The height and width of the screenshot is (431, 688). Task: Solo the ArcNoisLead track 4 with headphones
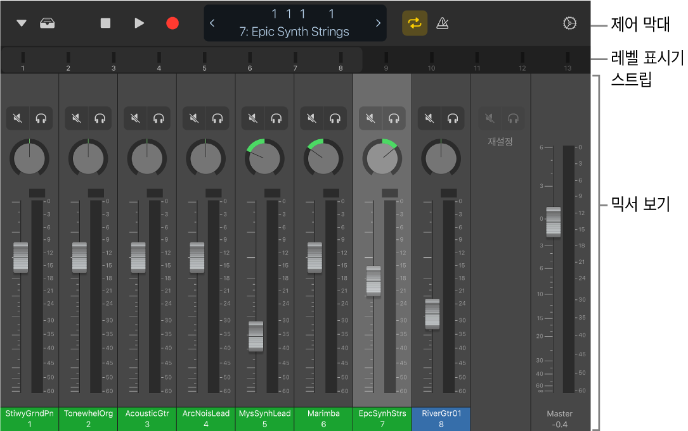217,118
